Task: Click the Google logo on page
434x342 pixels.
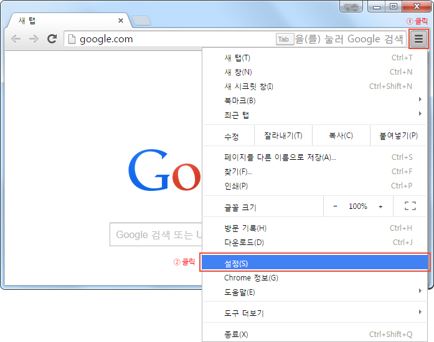Action: (164, 170)
